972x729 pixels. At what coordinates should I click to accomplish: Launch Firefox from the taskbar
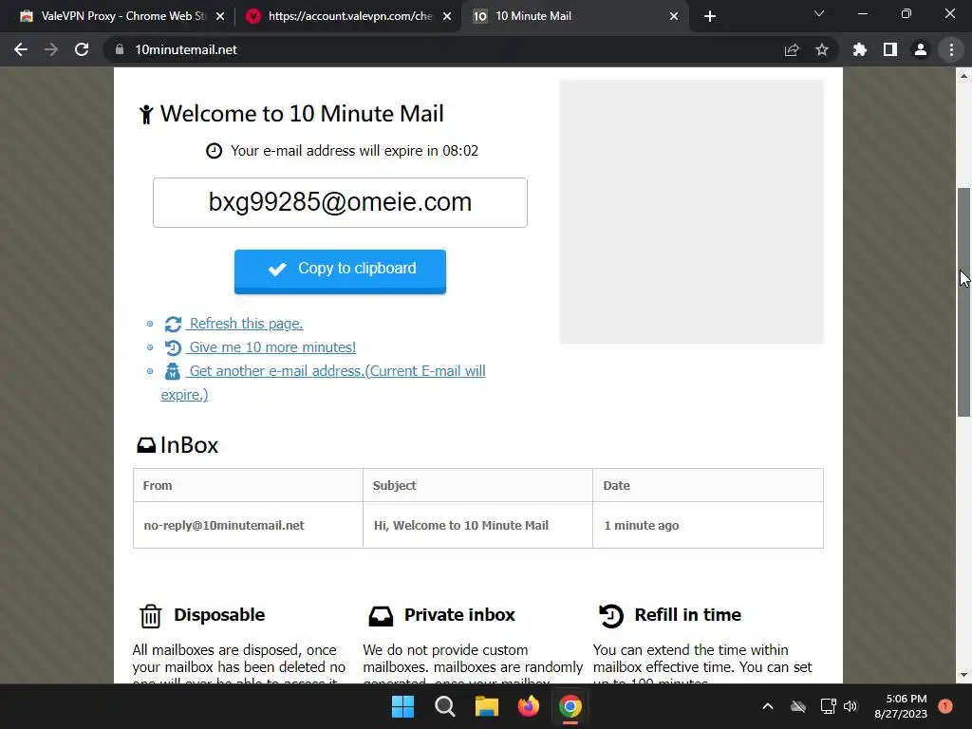point(528,706)
